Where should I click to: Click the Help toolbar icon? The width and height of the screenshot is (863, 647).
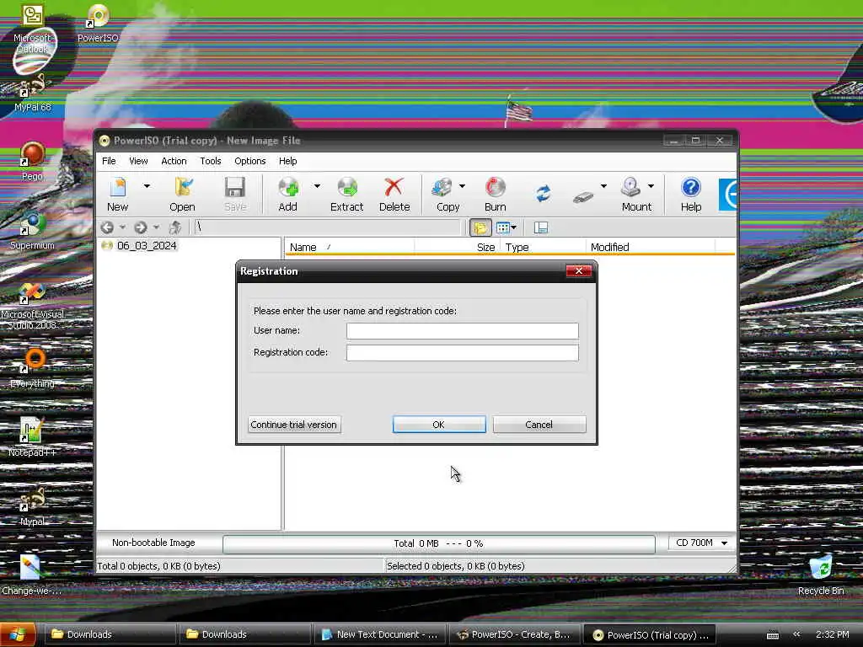point(691,195)
